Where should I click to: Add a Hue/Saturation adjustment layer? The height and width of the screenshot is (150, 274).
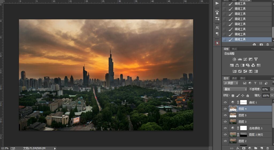232,65
